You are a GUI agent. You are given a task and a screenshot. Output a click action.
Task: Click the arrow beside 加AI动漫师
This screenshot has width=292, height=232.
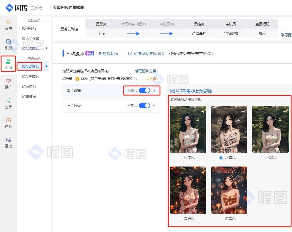[47, 66]
